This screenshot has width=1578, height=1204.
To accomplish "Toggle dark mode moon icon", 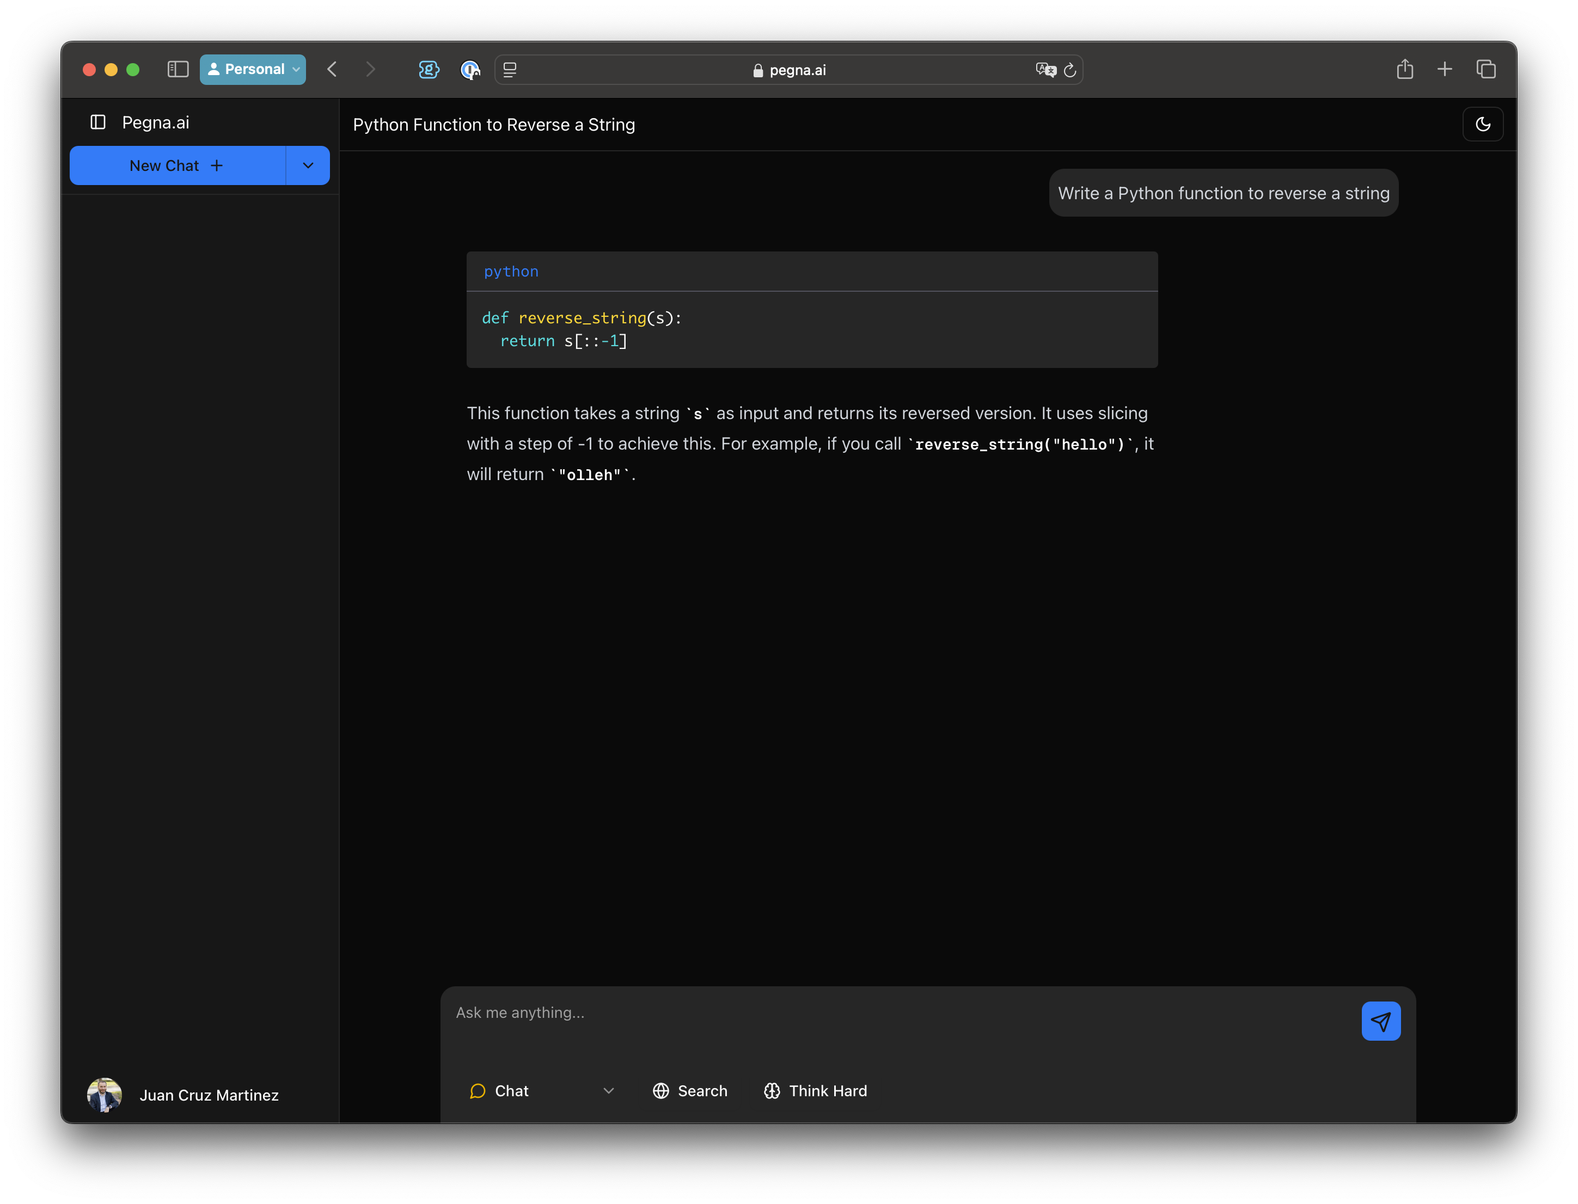I will 1482,125.
